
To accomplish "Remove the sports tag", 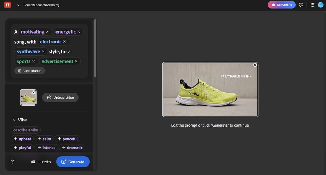I will (33, 61).
